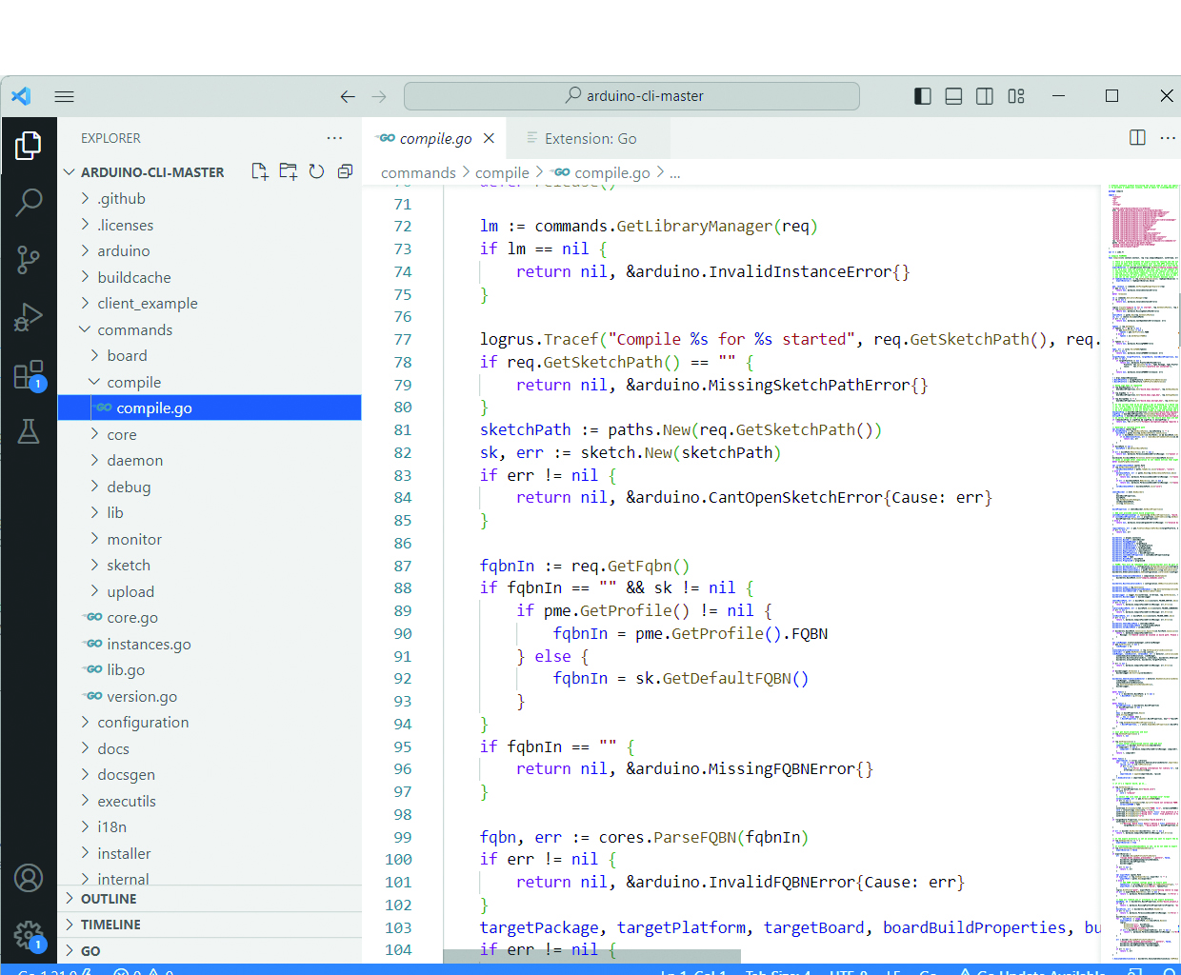
Task: Open the Extensions view
Action: click(x=29, y=374)
